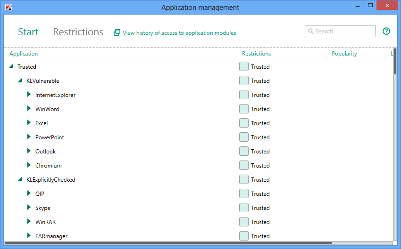Select the FARmanager row label
The width and height of the screenshot is (401, 249).
[x=51, y=236]
